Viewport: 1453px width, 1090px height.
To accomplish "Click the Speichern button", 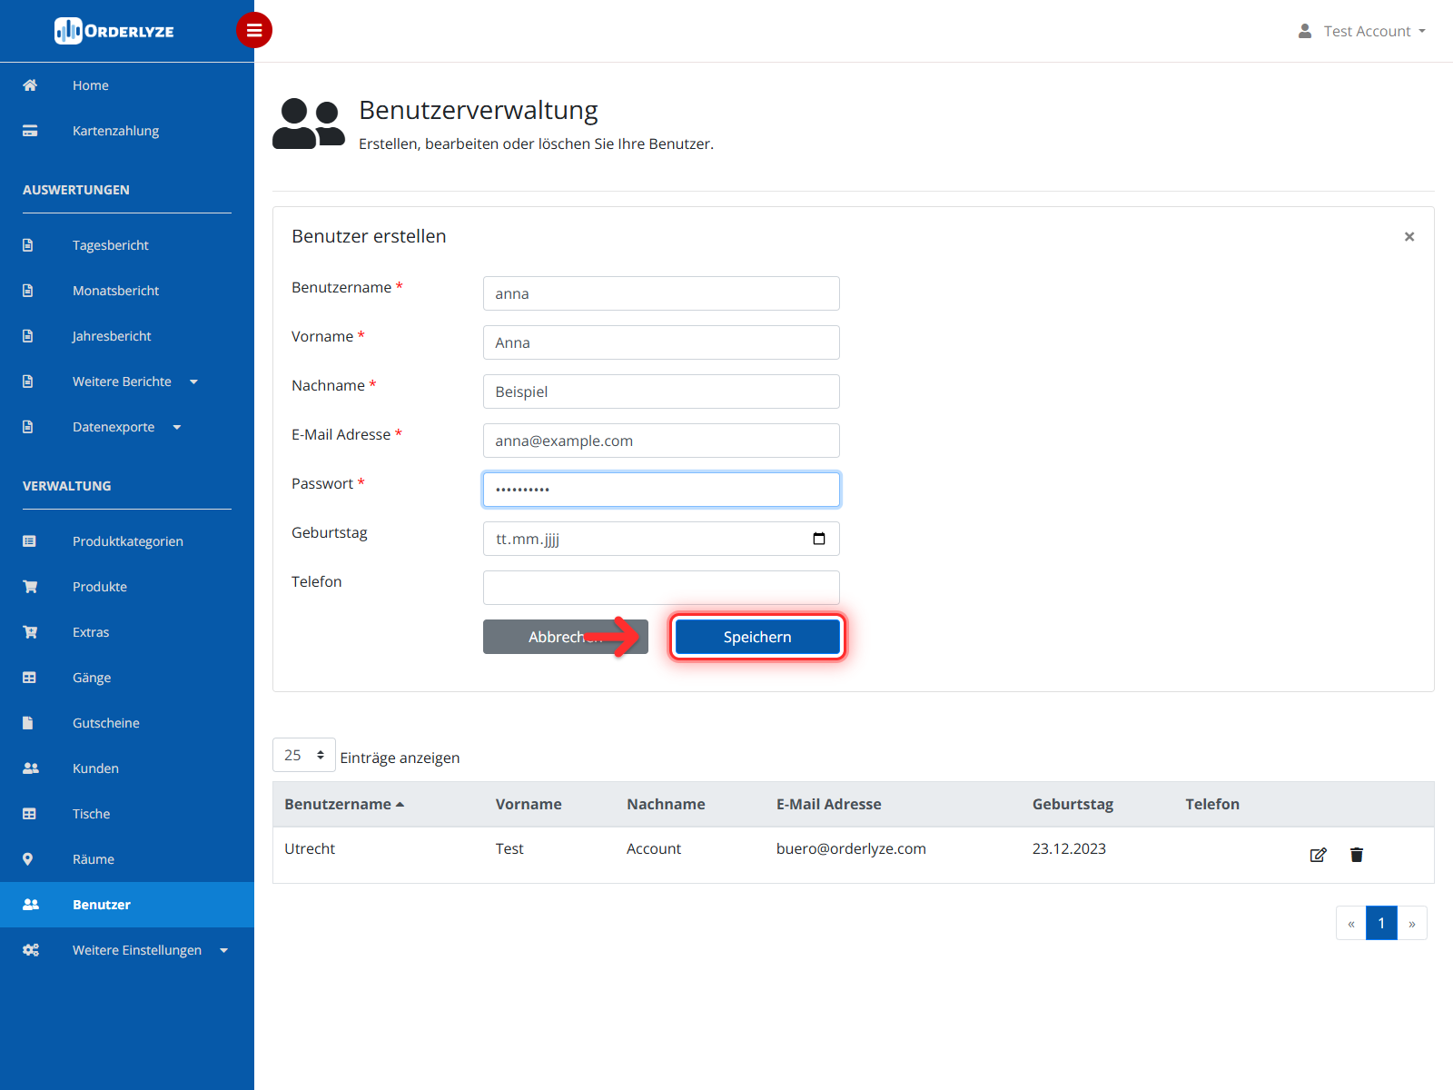I will point(757,637).
